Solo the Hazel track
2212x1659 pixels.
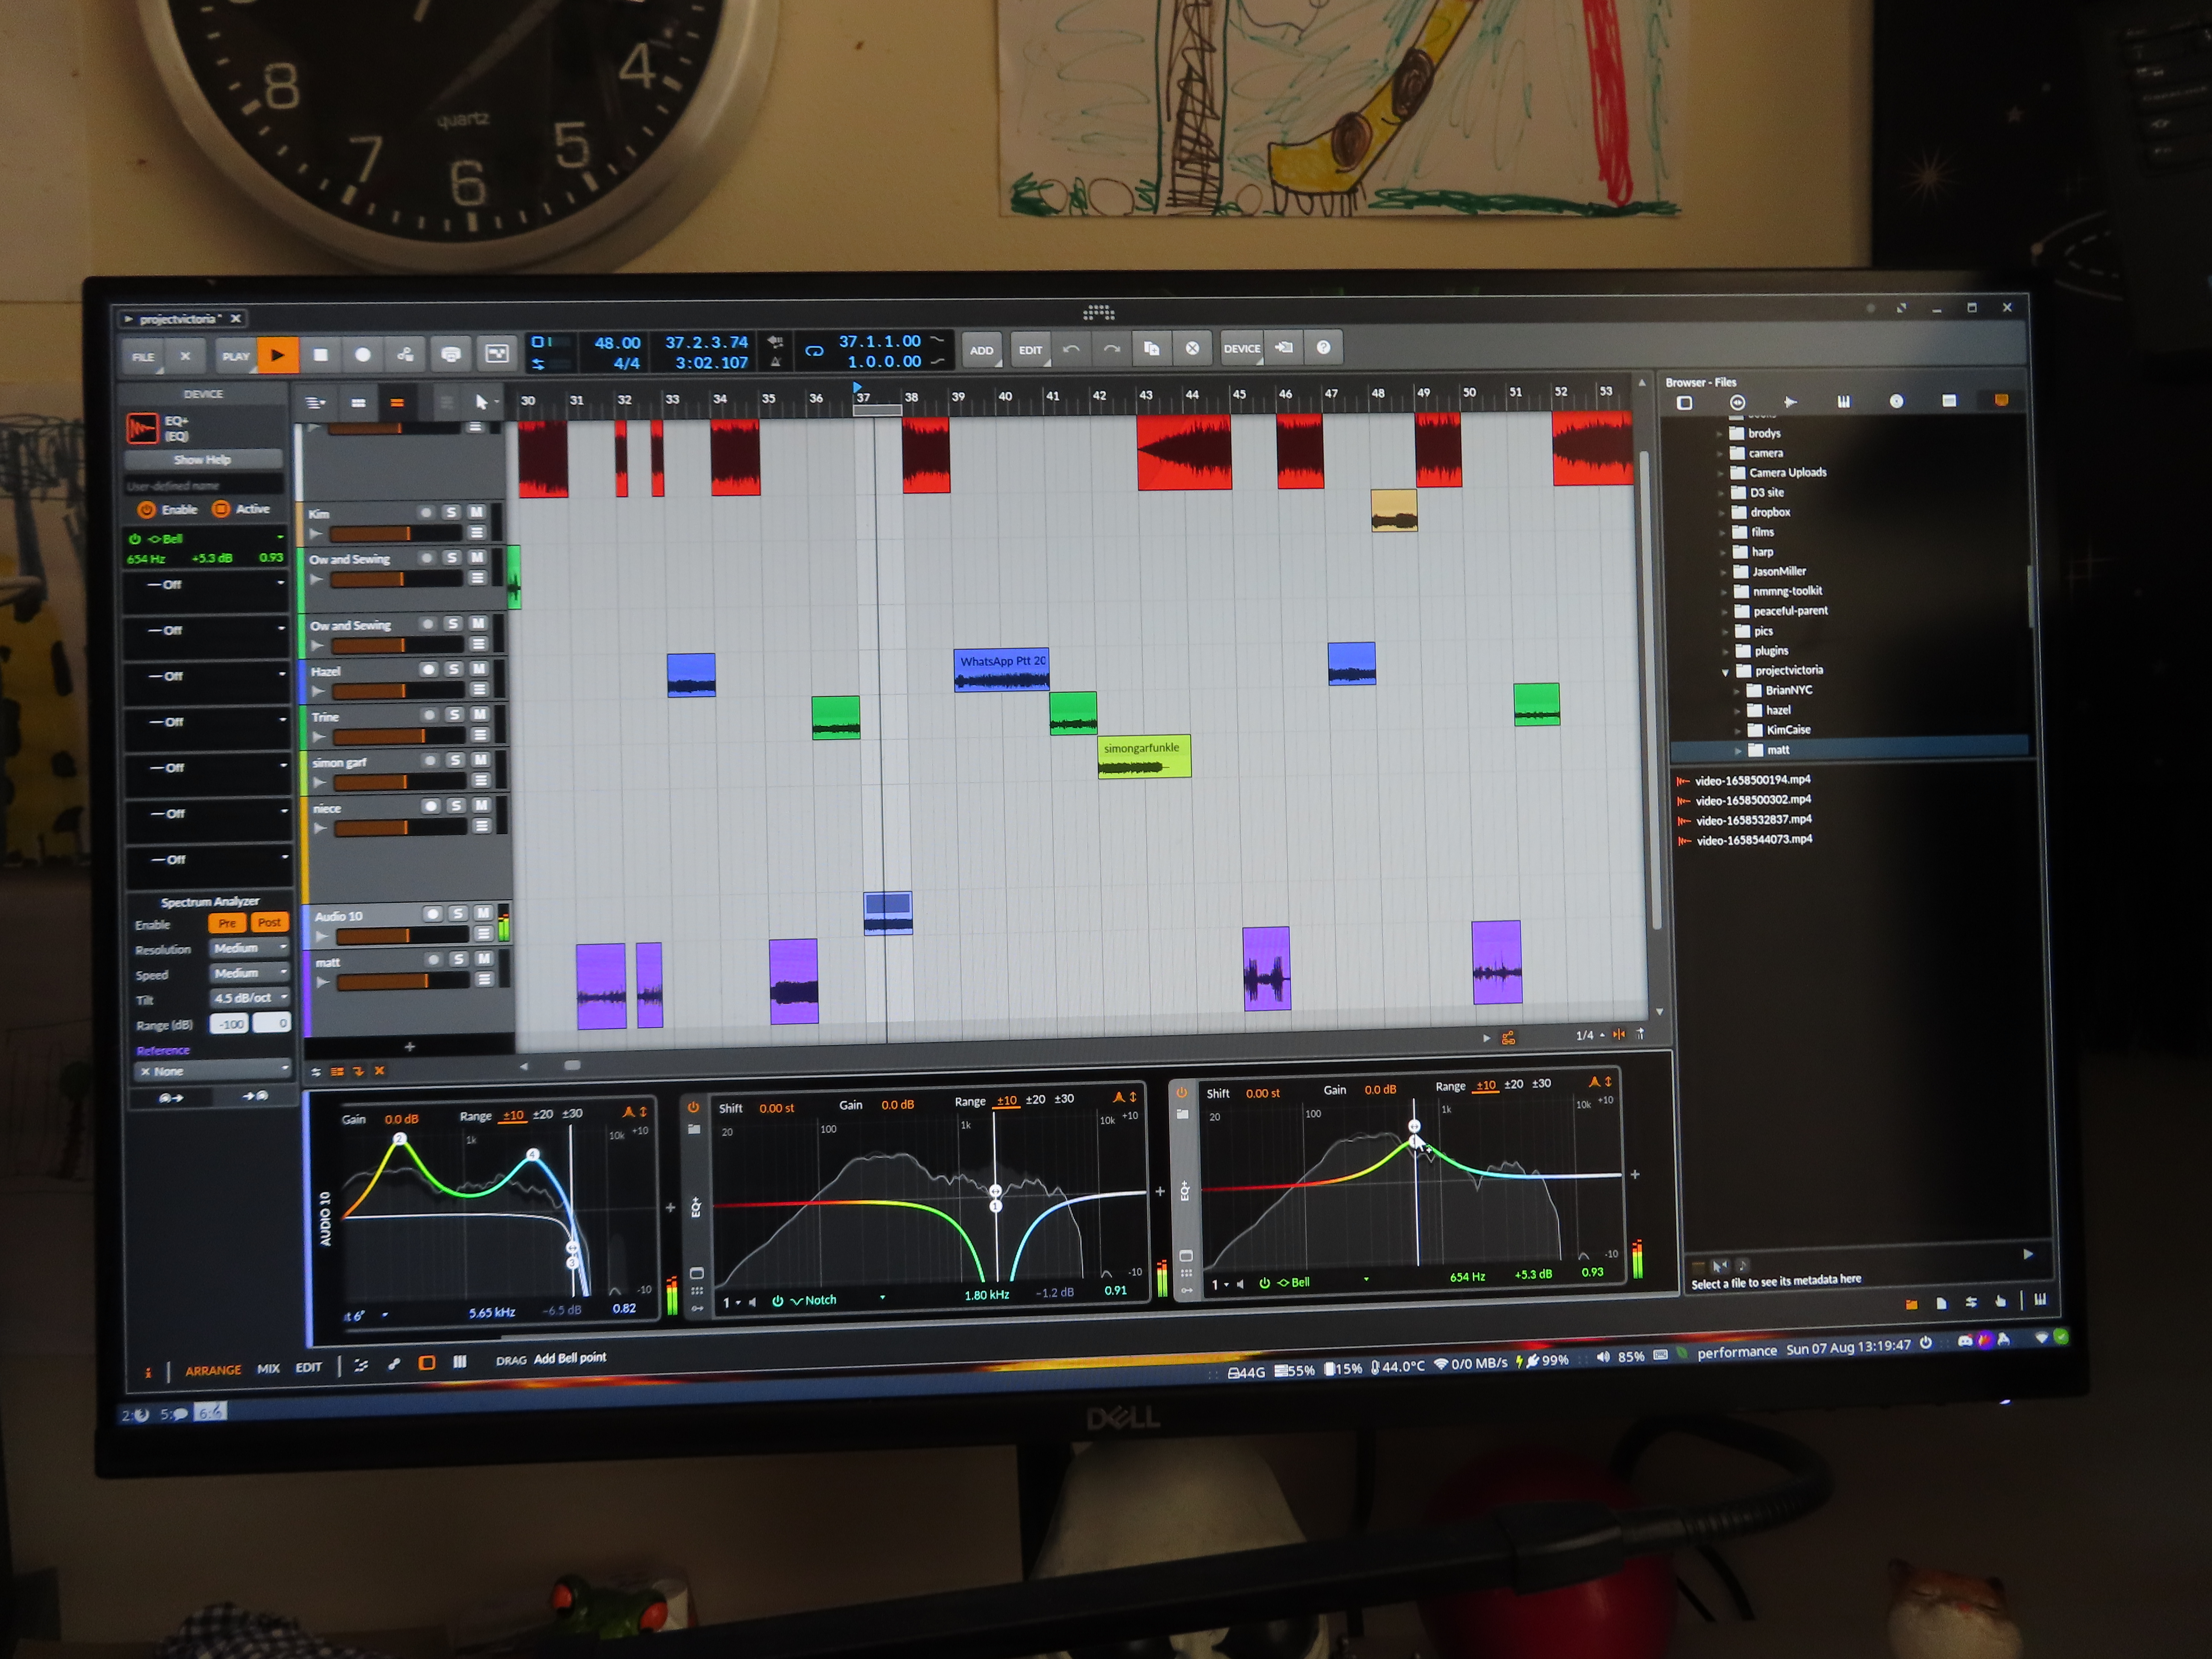pyautogui.click(x=454, y=669)
